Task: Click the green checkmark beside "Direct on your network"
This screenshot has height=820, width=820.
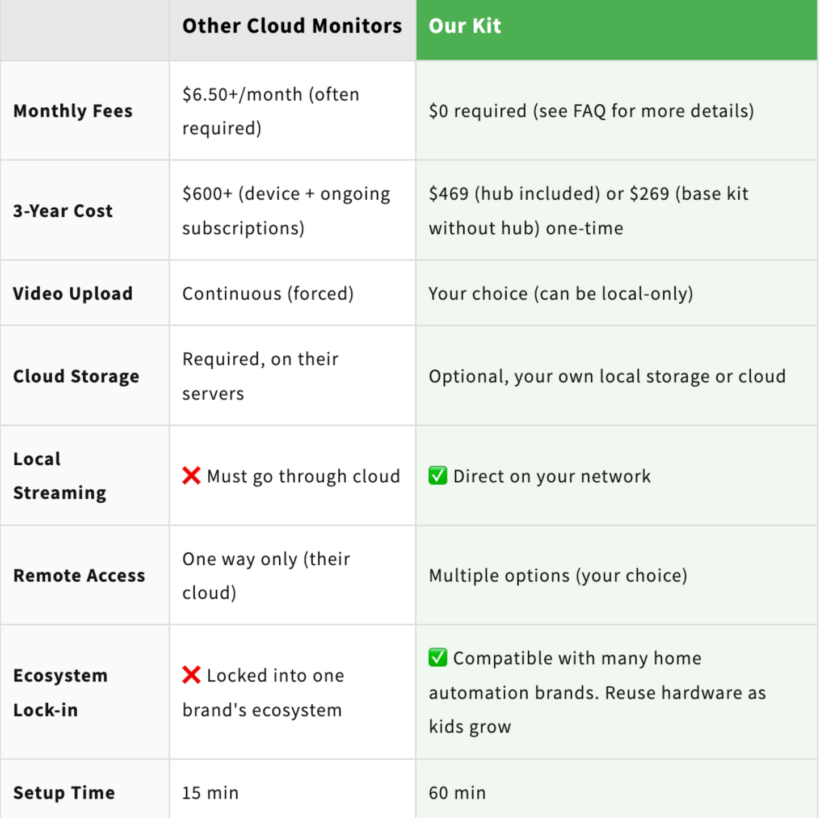Action: [438, 476]
